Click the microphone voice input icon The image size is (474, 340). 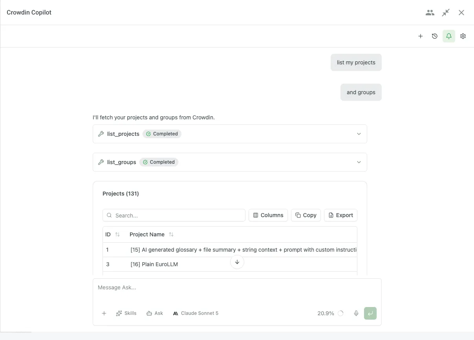[356, 313]
